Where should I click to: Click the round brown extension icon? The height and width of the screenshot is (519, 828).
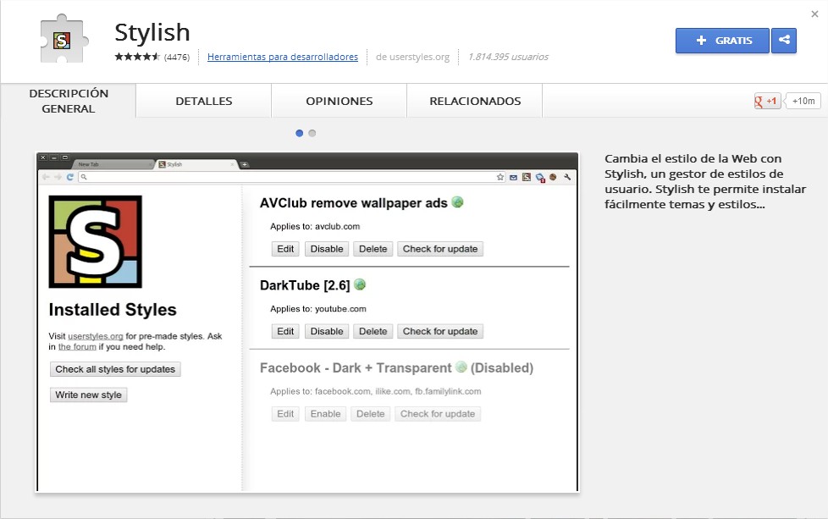point(553,177)
